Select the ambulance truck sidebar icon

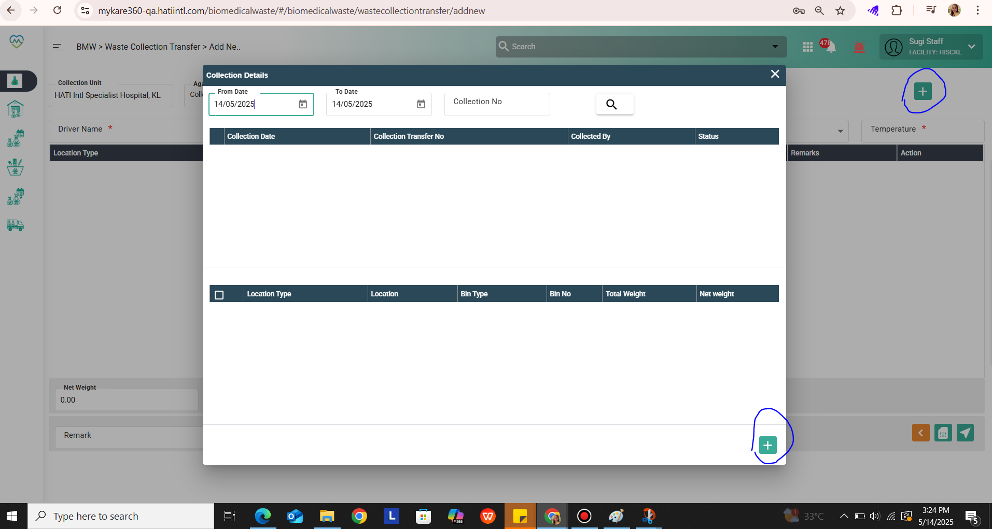pyautogui.click(x=15, y=225)
